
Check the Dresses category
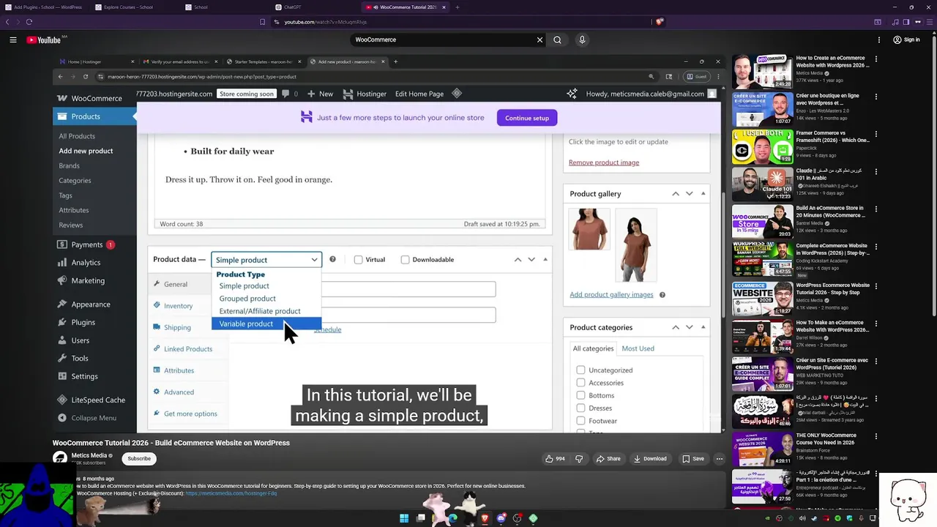click(581, 408)
